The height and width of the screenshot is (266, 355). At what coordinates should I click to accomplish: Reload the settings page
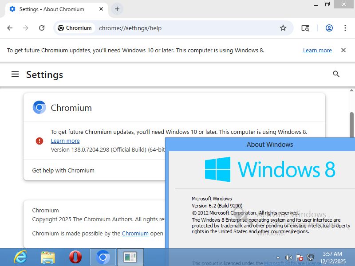tap(42, 27)
